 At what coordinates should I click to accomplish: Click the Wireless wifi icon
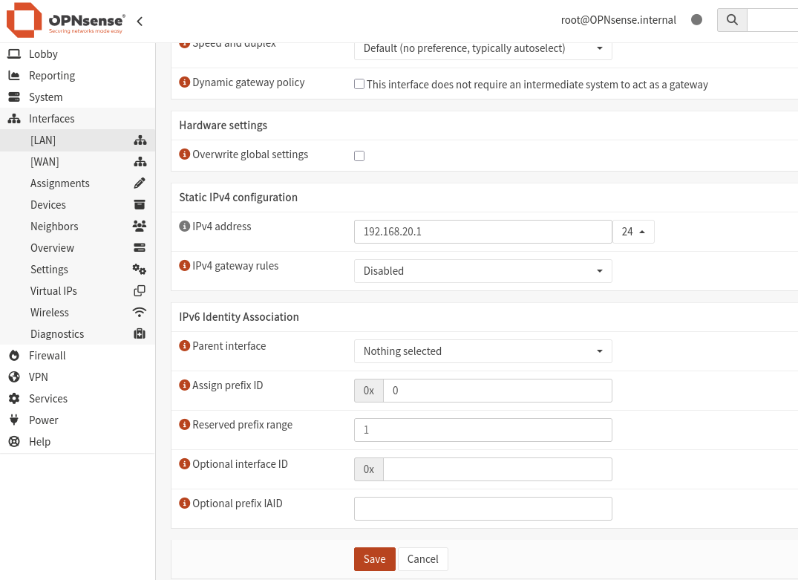coord(140,312)
